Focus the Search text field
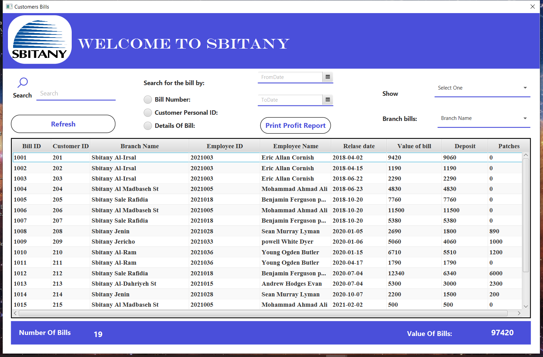Image resolution: width=543 pixels, height=357 pixels. 76,94
